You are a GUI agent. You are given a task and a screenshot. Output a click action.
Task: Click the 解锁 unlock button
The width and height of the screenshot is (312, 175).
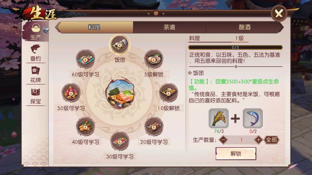(236, 153)
